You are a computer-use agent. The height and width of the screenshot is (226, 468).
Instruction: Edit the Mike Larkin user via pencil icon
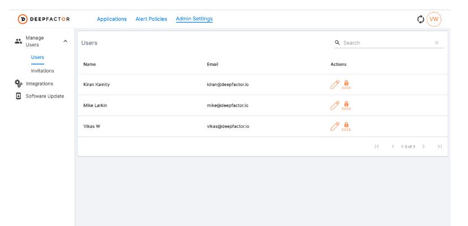335,105
